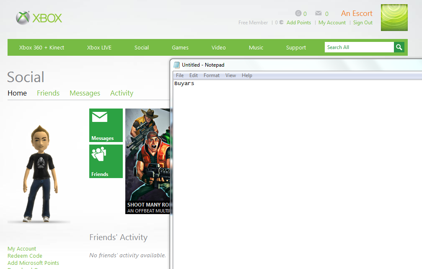Screen dimensions: 422x269
Task: Click the No friends' activity available text
Action: [127, 255]
